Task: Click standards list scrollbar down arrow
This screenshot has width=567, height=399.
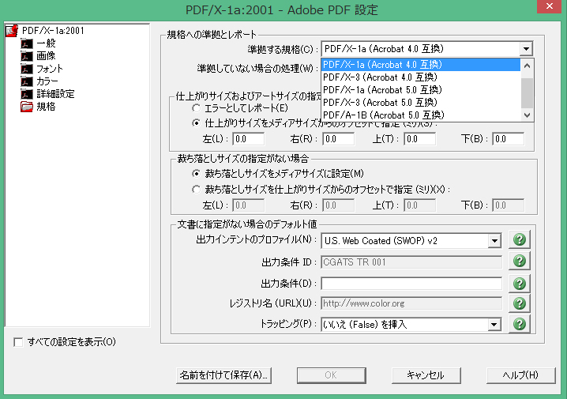Action: 527,115
